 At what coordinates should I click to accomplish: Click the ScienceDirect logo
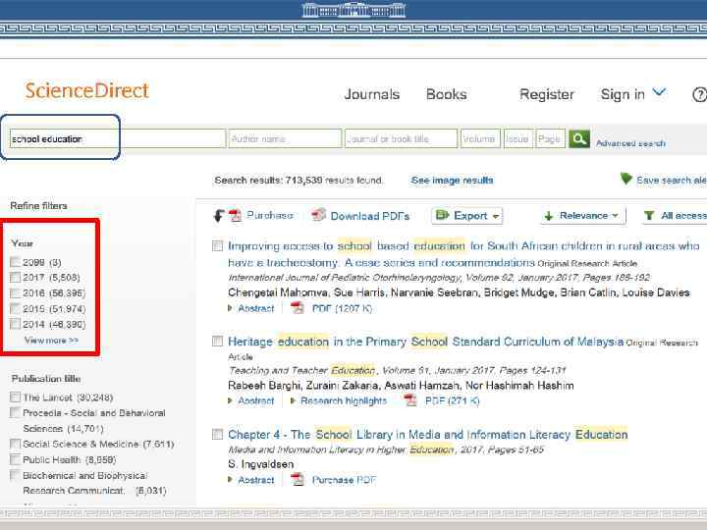coord(86,90)
